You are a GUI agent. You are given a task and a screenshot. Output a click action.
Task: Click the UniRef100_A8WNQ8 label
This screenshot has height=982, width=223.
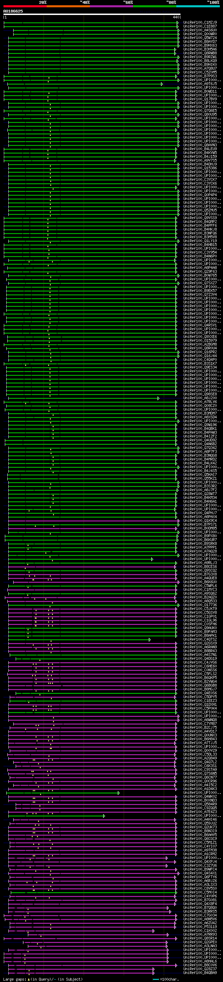pos(200,720)
